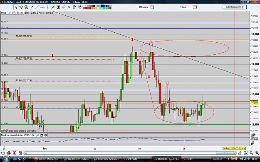Pick the black color swatch

coord(94,6)
